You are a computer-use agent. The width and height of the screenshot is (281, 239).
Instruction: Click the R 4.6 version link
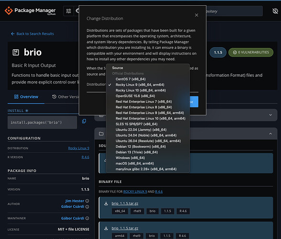click(x=85, y=157)
